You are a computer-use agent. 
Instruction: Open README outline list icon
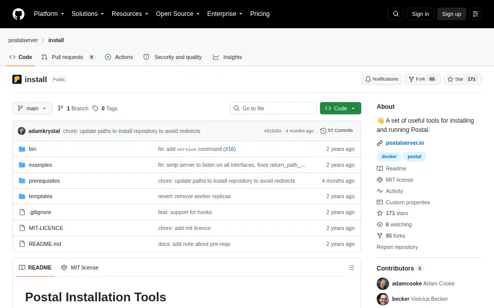coord(351,268)
